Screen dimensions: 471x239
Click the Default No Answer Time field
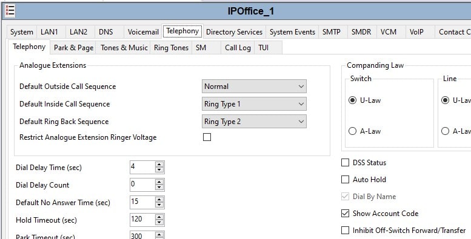(x=142, y=202)
